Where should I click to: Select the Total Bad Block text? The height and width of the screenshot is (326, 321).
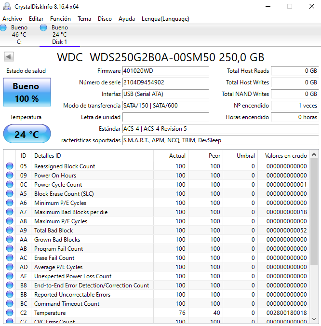point(53,231)
